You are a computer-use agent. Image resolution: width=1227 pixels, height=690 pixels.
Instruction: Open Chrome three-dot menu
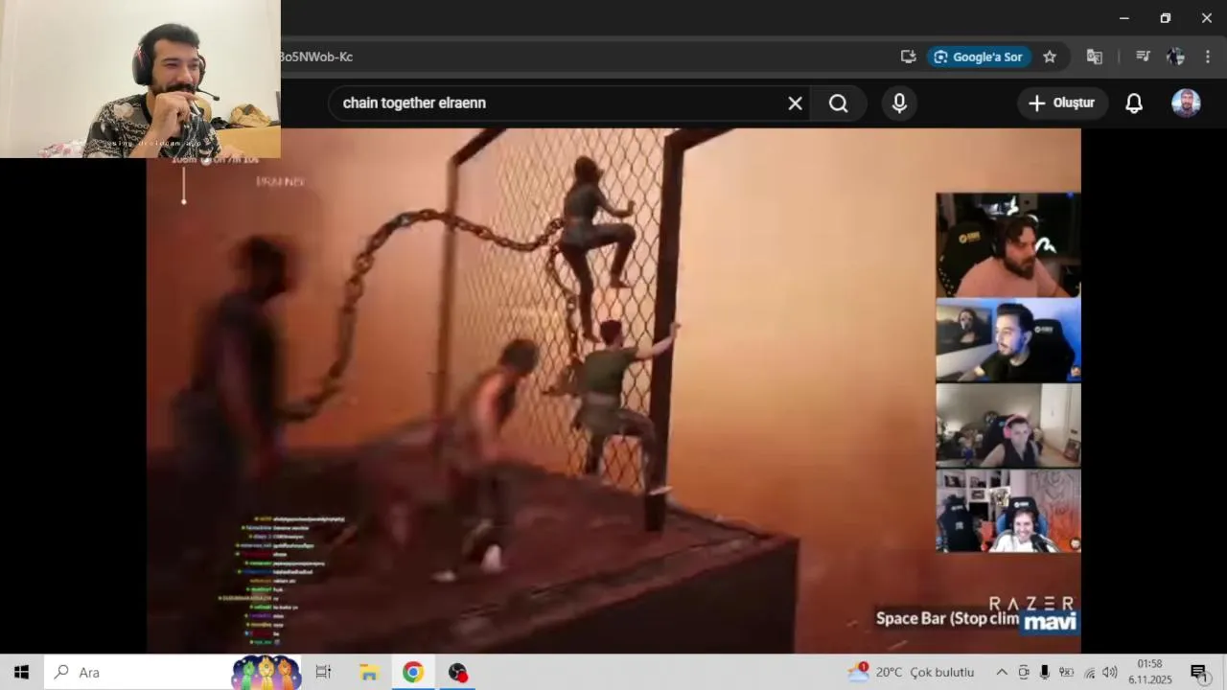(1208, 57)
